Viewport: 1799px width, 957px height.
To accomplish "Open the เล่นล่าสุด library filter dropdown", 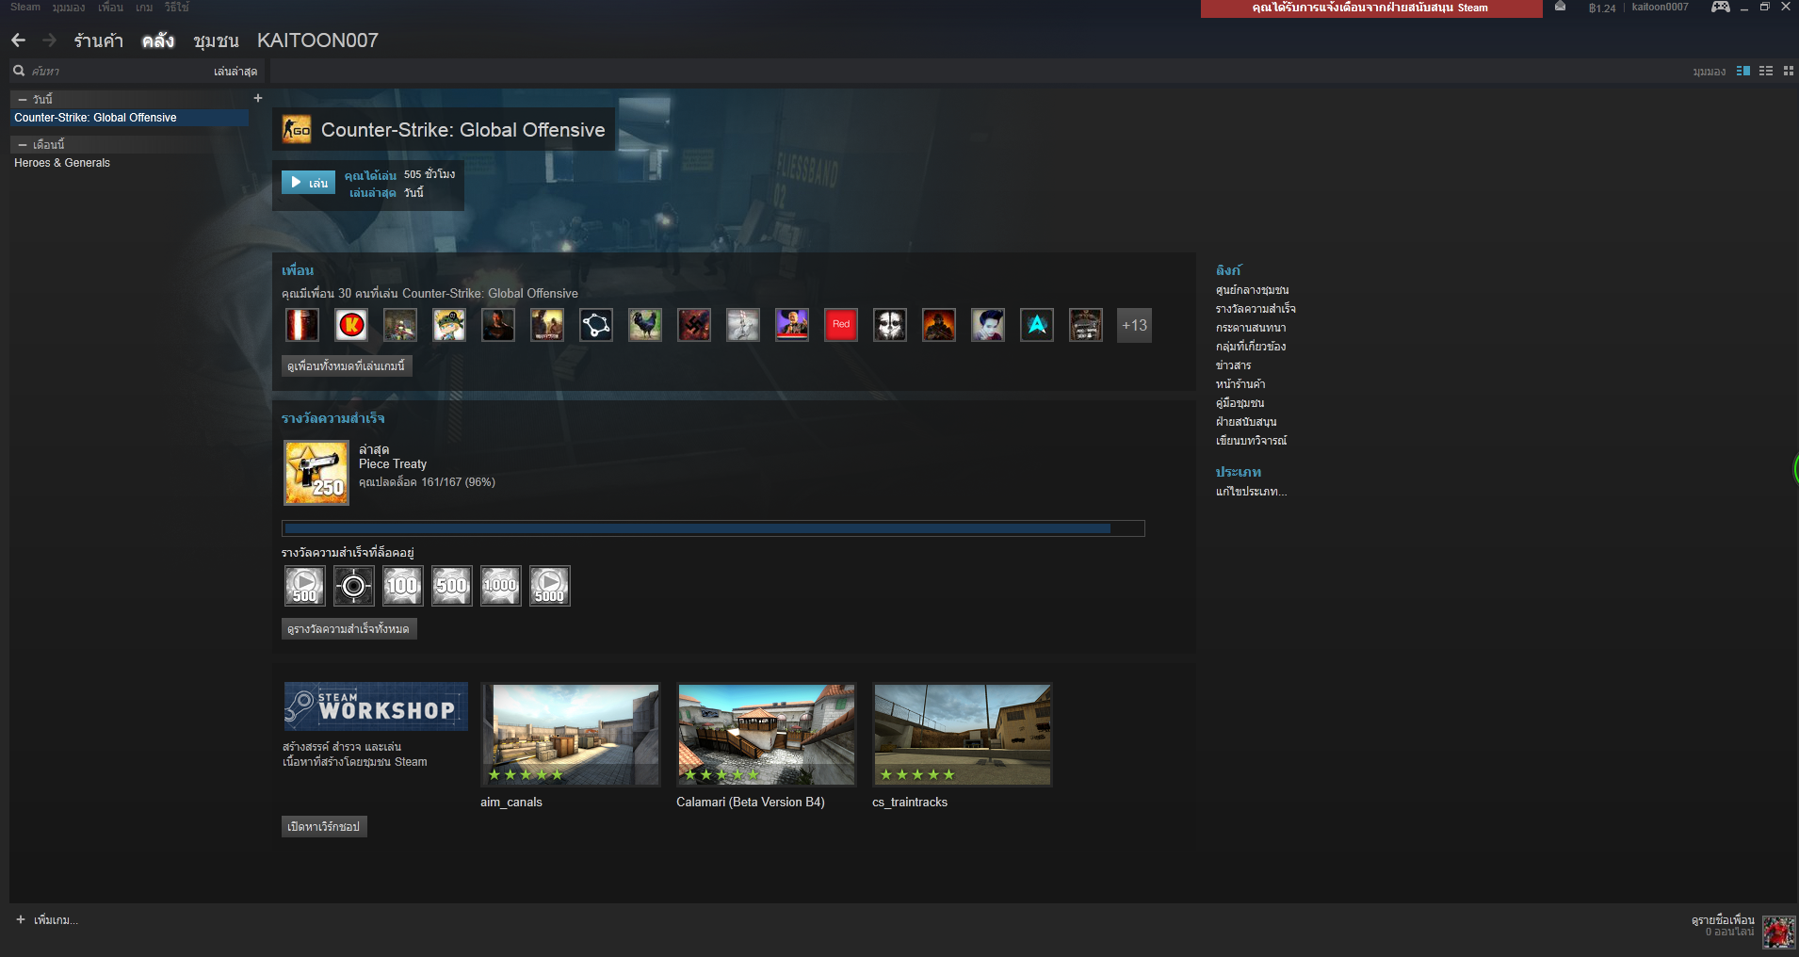I will point(235,72).
